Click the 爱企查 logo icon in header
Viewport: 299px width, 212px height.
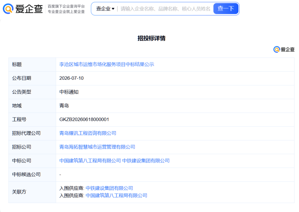coord(8,9)
